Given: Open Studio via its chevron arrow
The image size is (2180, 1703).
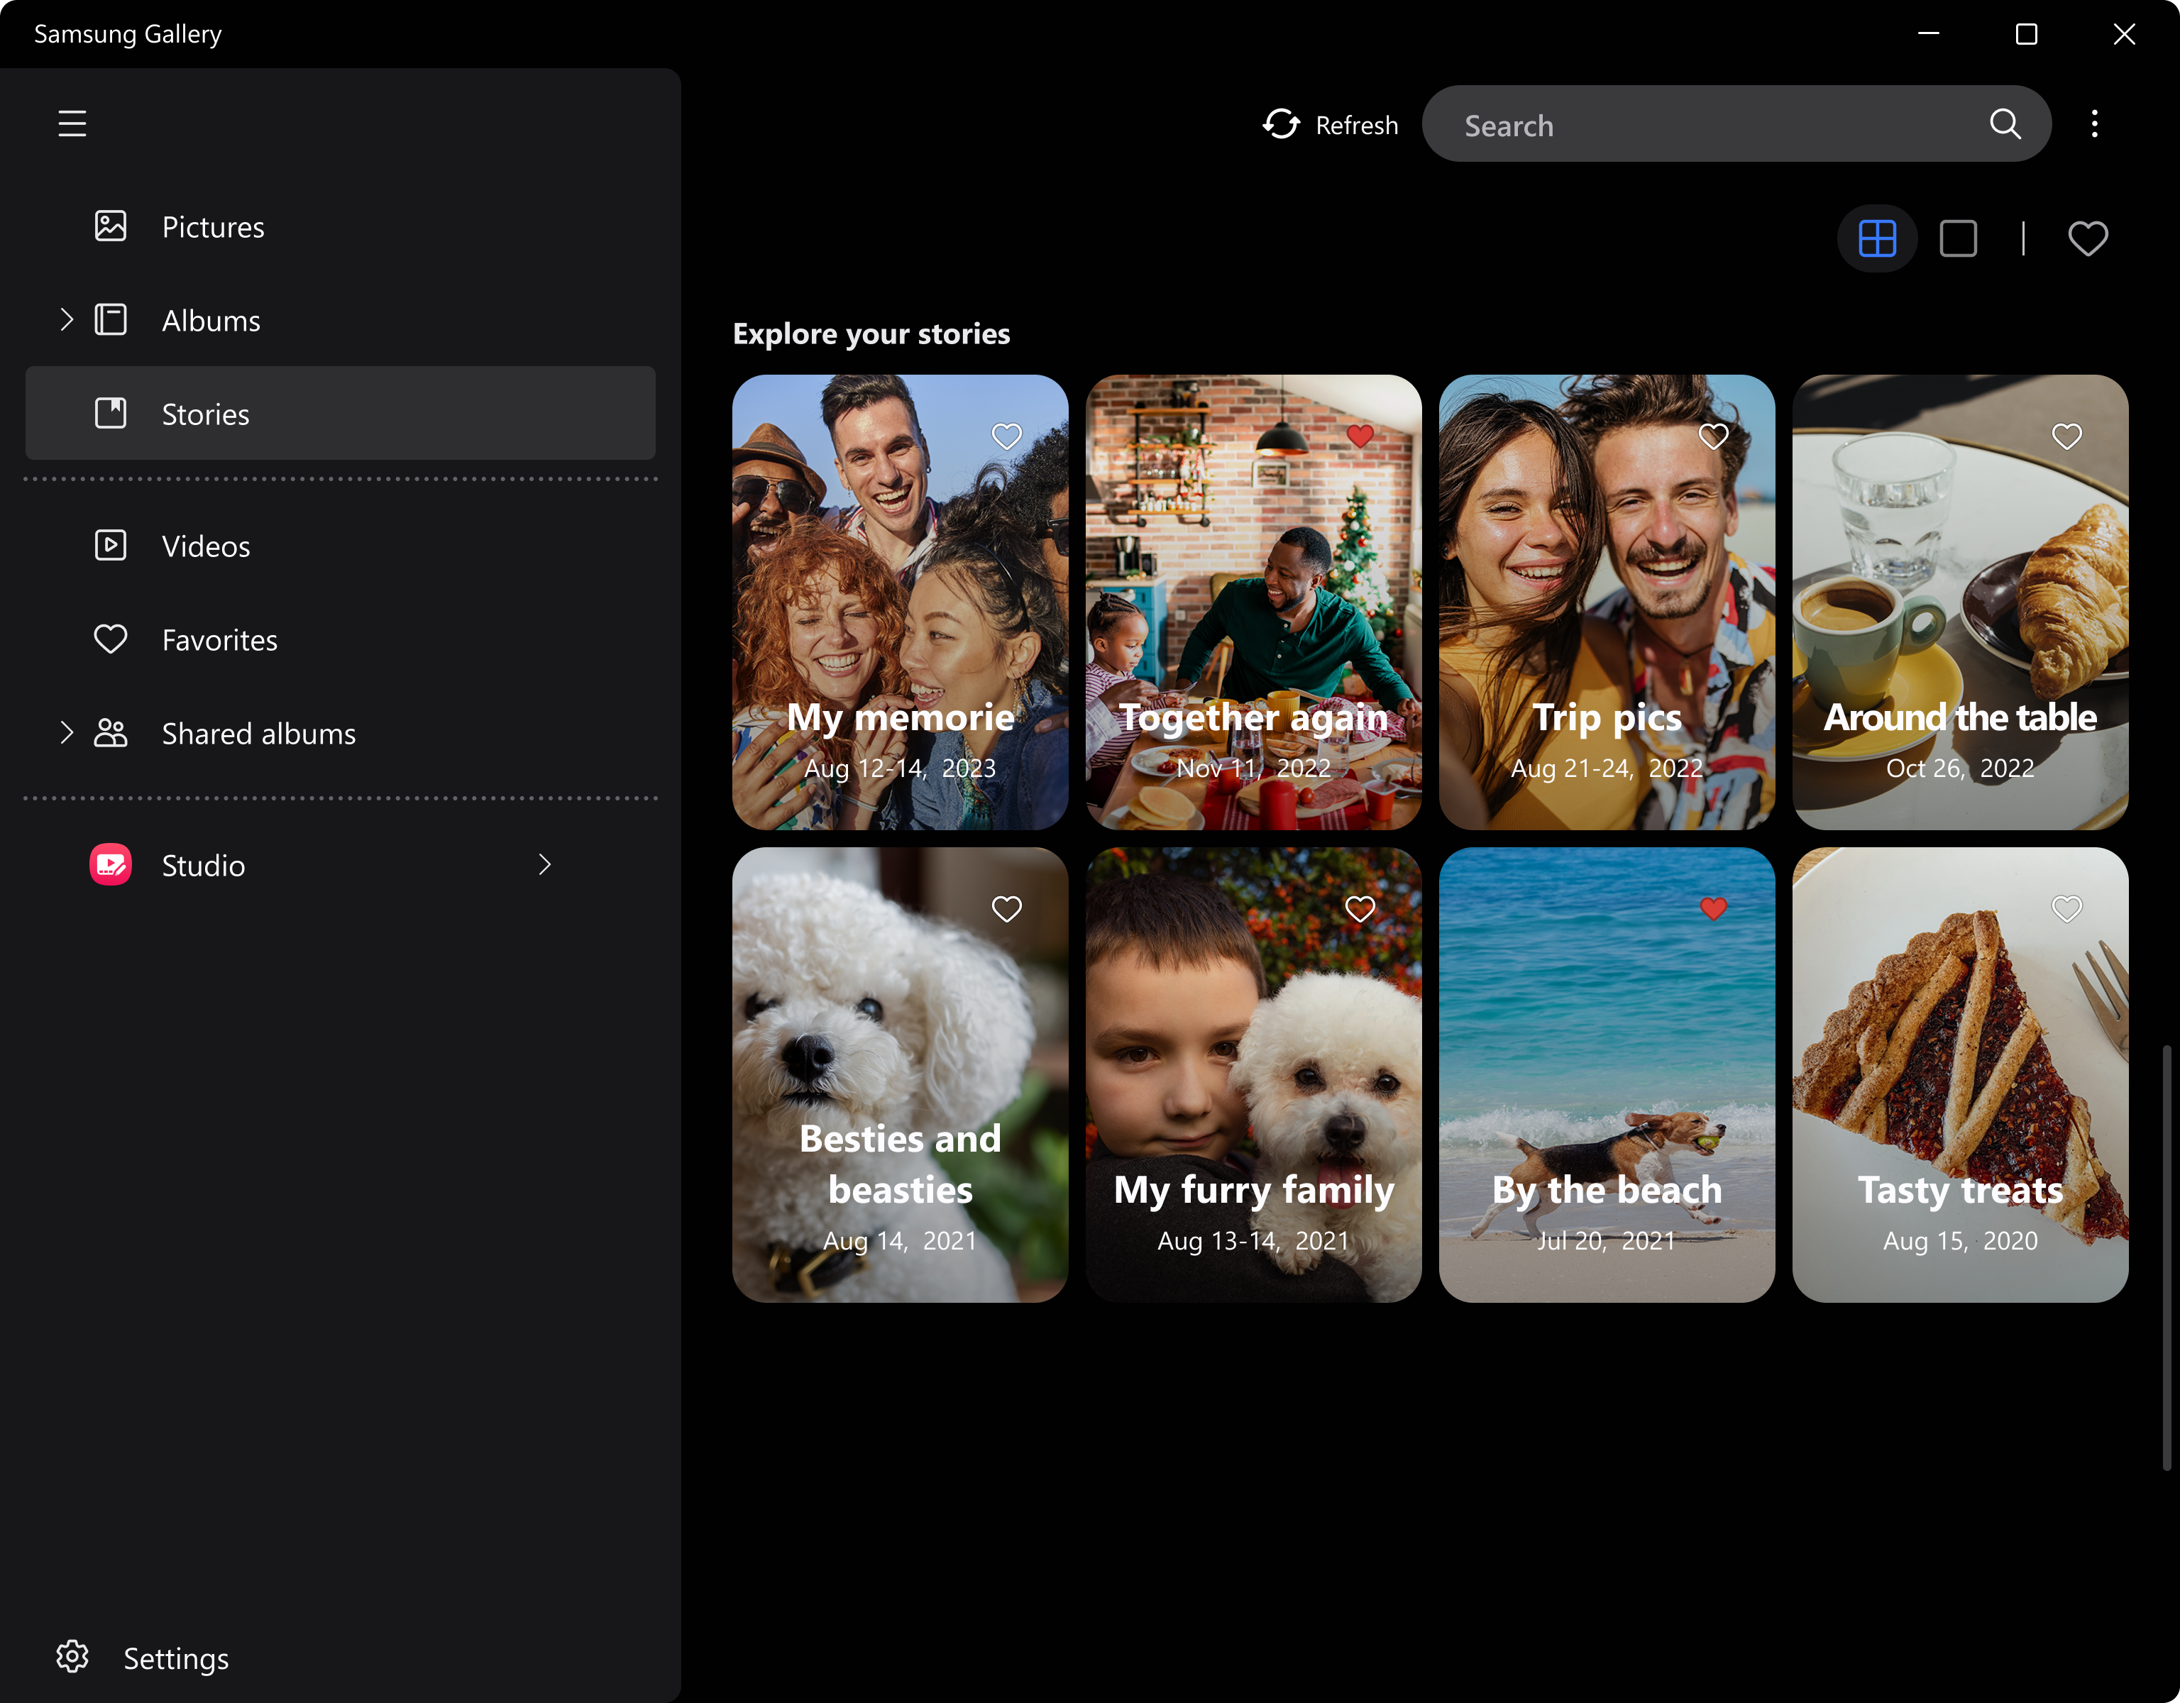Looking at the screenshot, I should click(x=544, y=864).
